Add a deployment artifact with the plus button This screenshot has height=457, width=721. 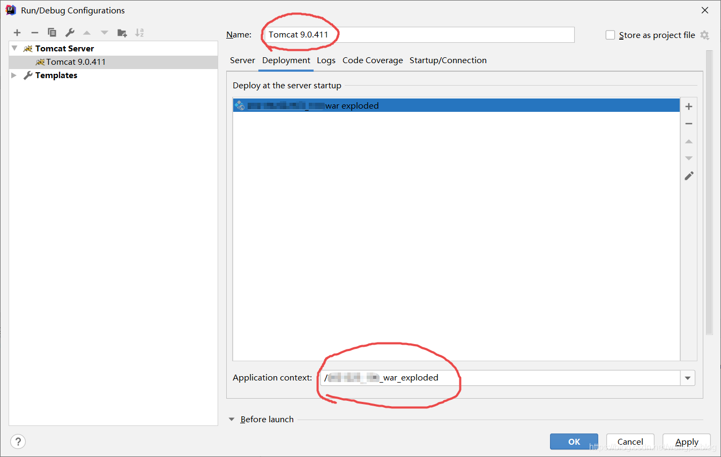[x=689, y=106]
